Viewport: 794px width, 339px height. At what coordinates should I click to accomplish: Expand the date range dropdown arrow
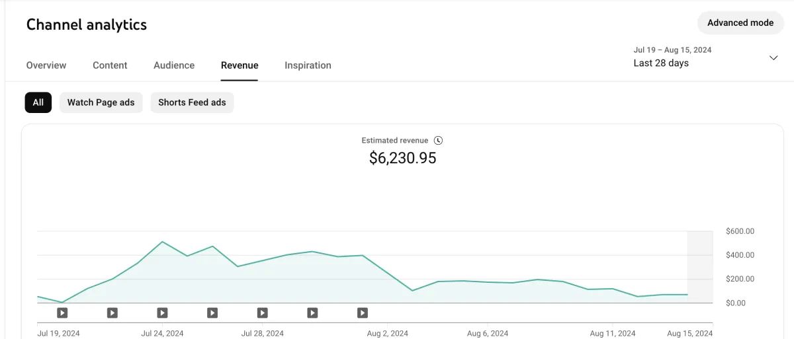pyautogui.click(x=773, y=57)
